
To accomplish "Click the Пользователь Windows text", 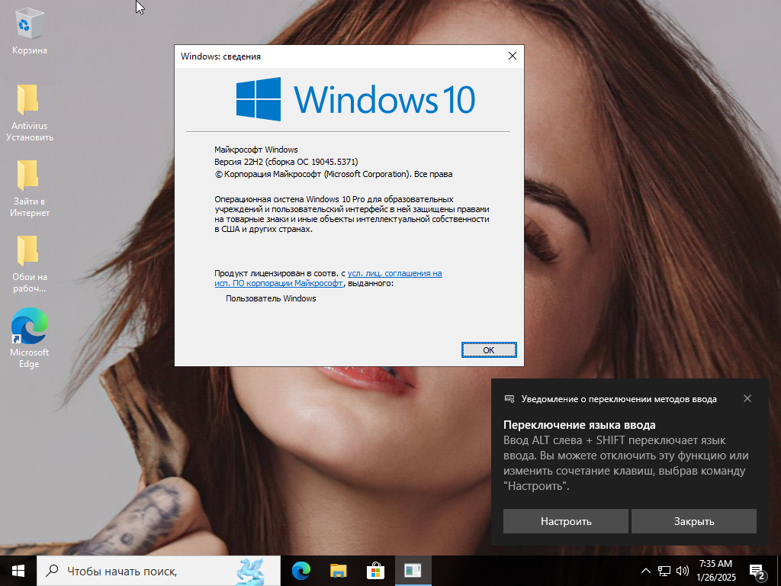I will click(271, 298).
